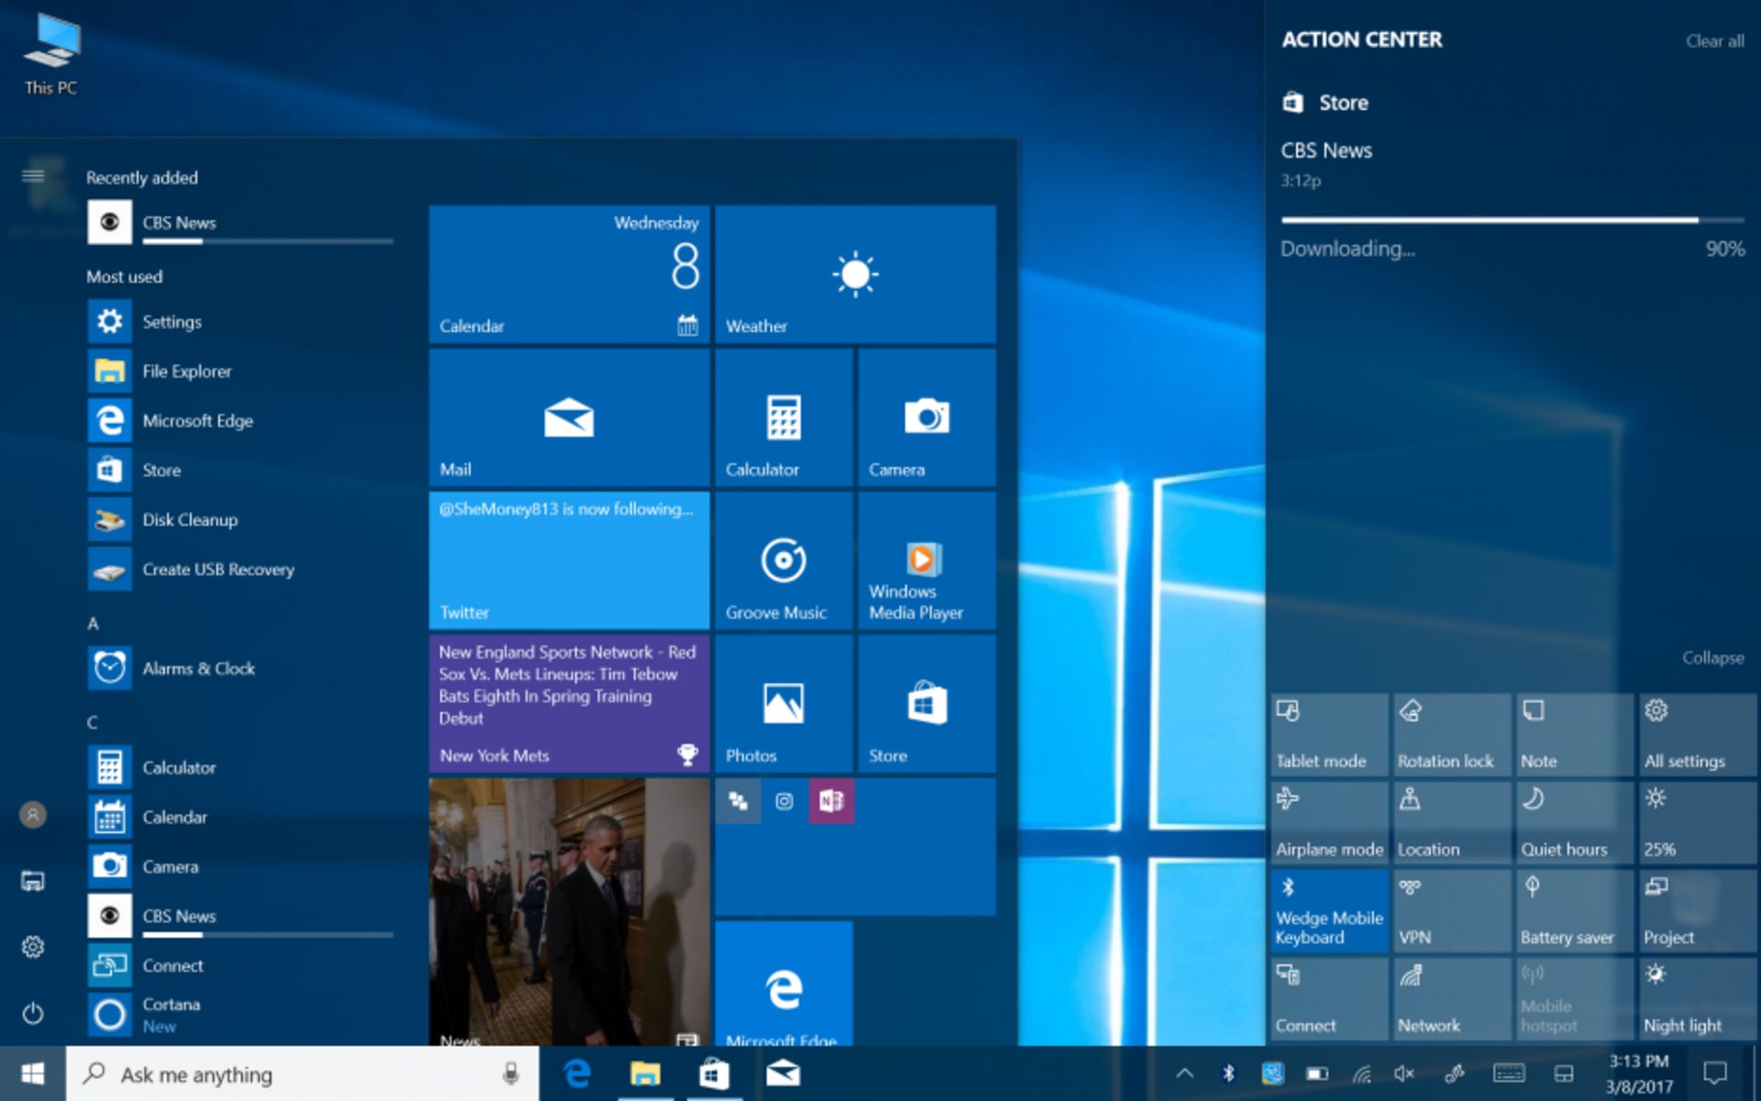Collapse the quick actions panel
The width and height of the screenshot is (1761, 1101).
click(x=1712, y=658)
